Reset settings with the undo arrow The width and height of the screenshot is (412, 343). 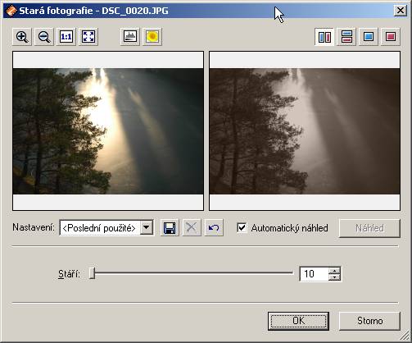click(214, 227)
